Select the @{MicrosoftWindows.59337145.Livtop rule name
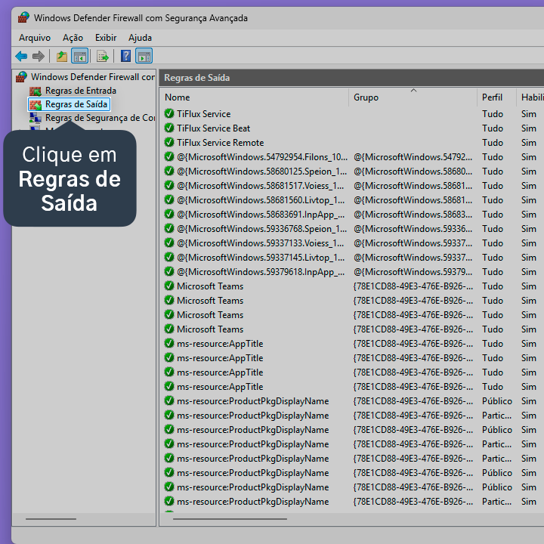Image resolution: width=544 pixels, height=544 pixels. pyautogui.click(x=261, y=258)
